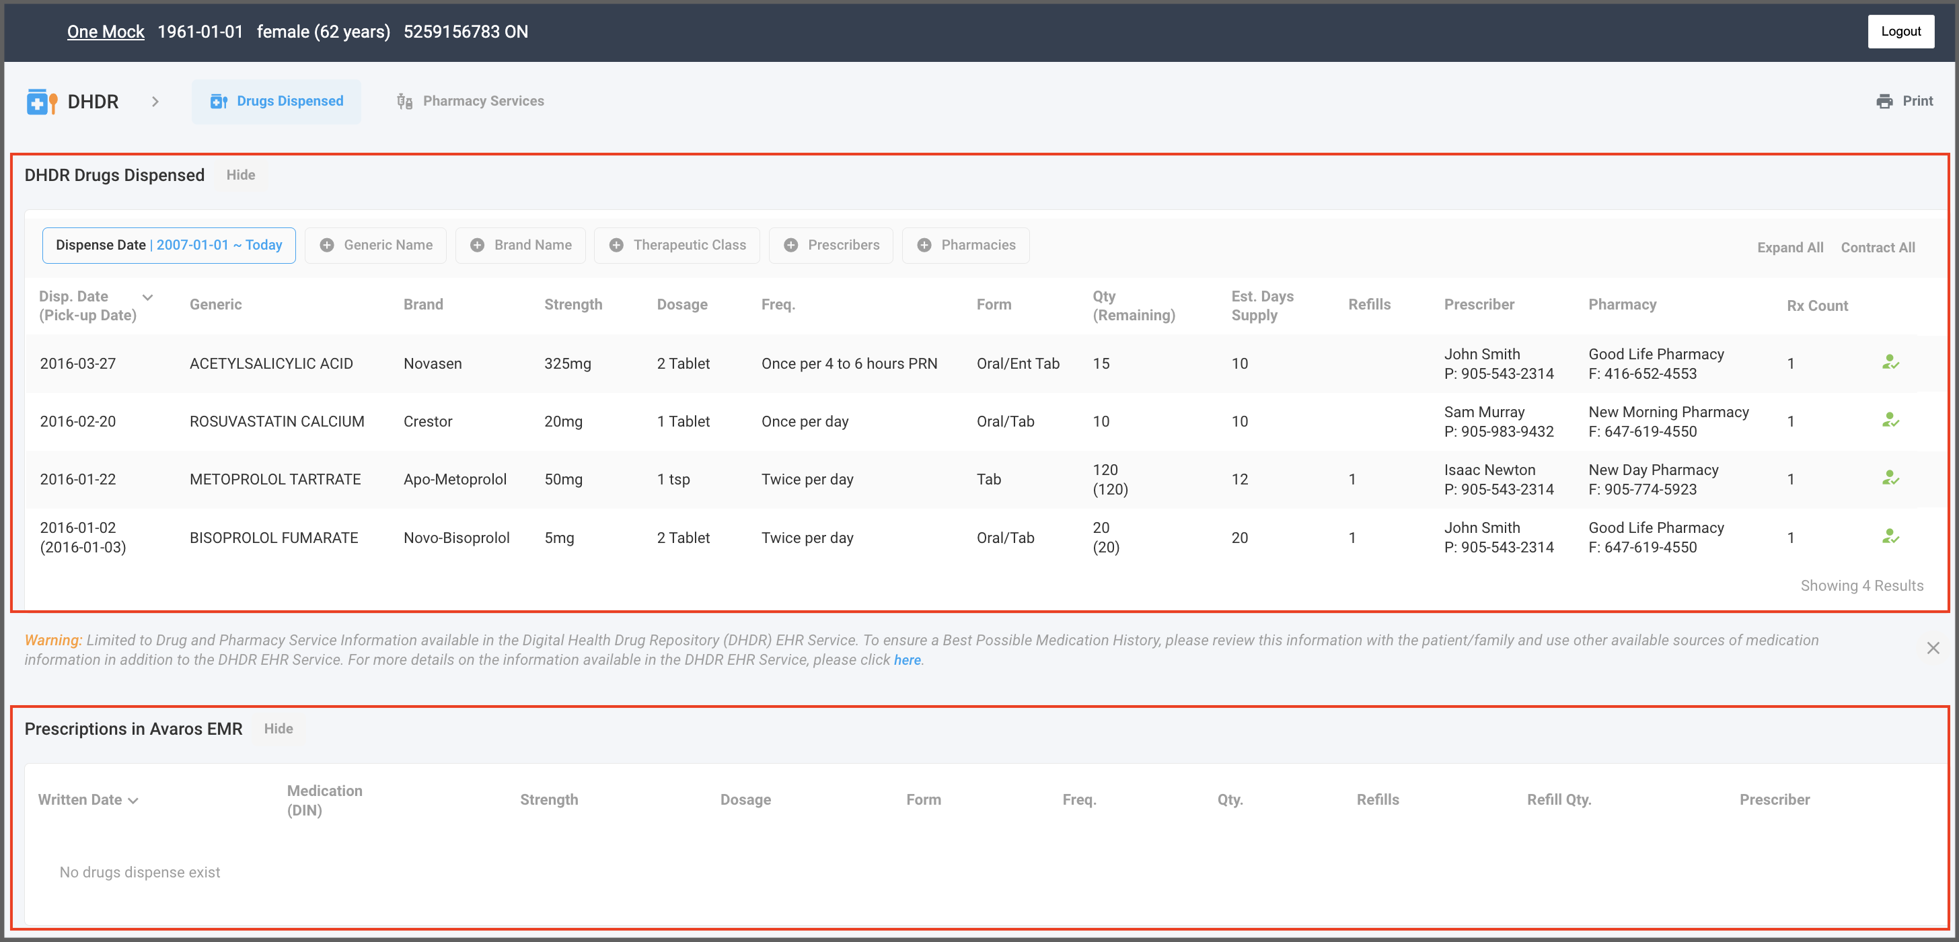
Task: Select the BISOPROLOL FUMARATE generic cell
Action: tap(274, 538)
